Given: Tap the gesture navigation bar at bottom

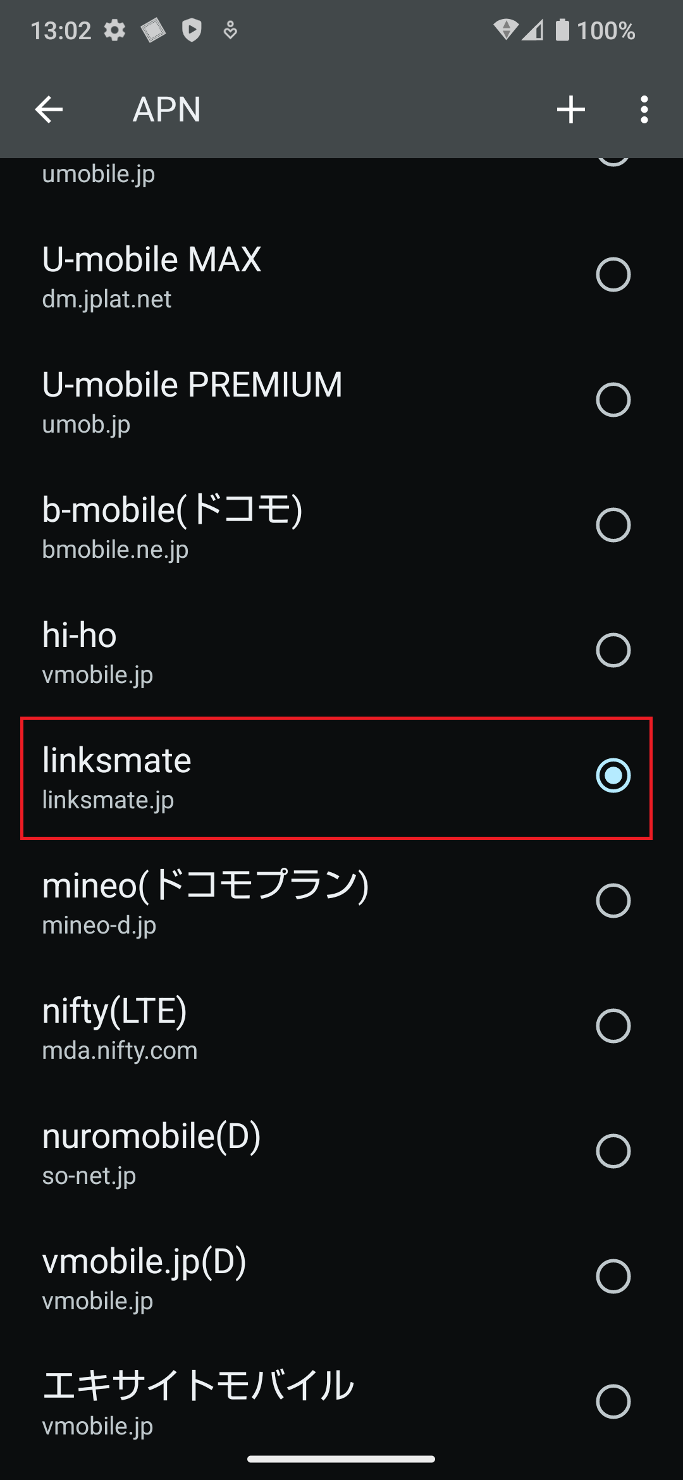Looking at the screenshot, I should [x=341, y=1459].
